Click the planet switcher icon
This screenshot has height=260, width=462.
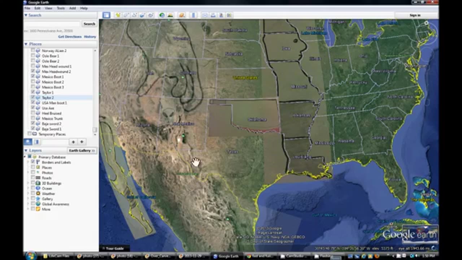click(182, 15)
